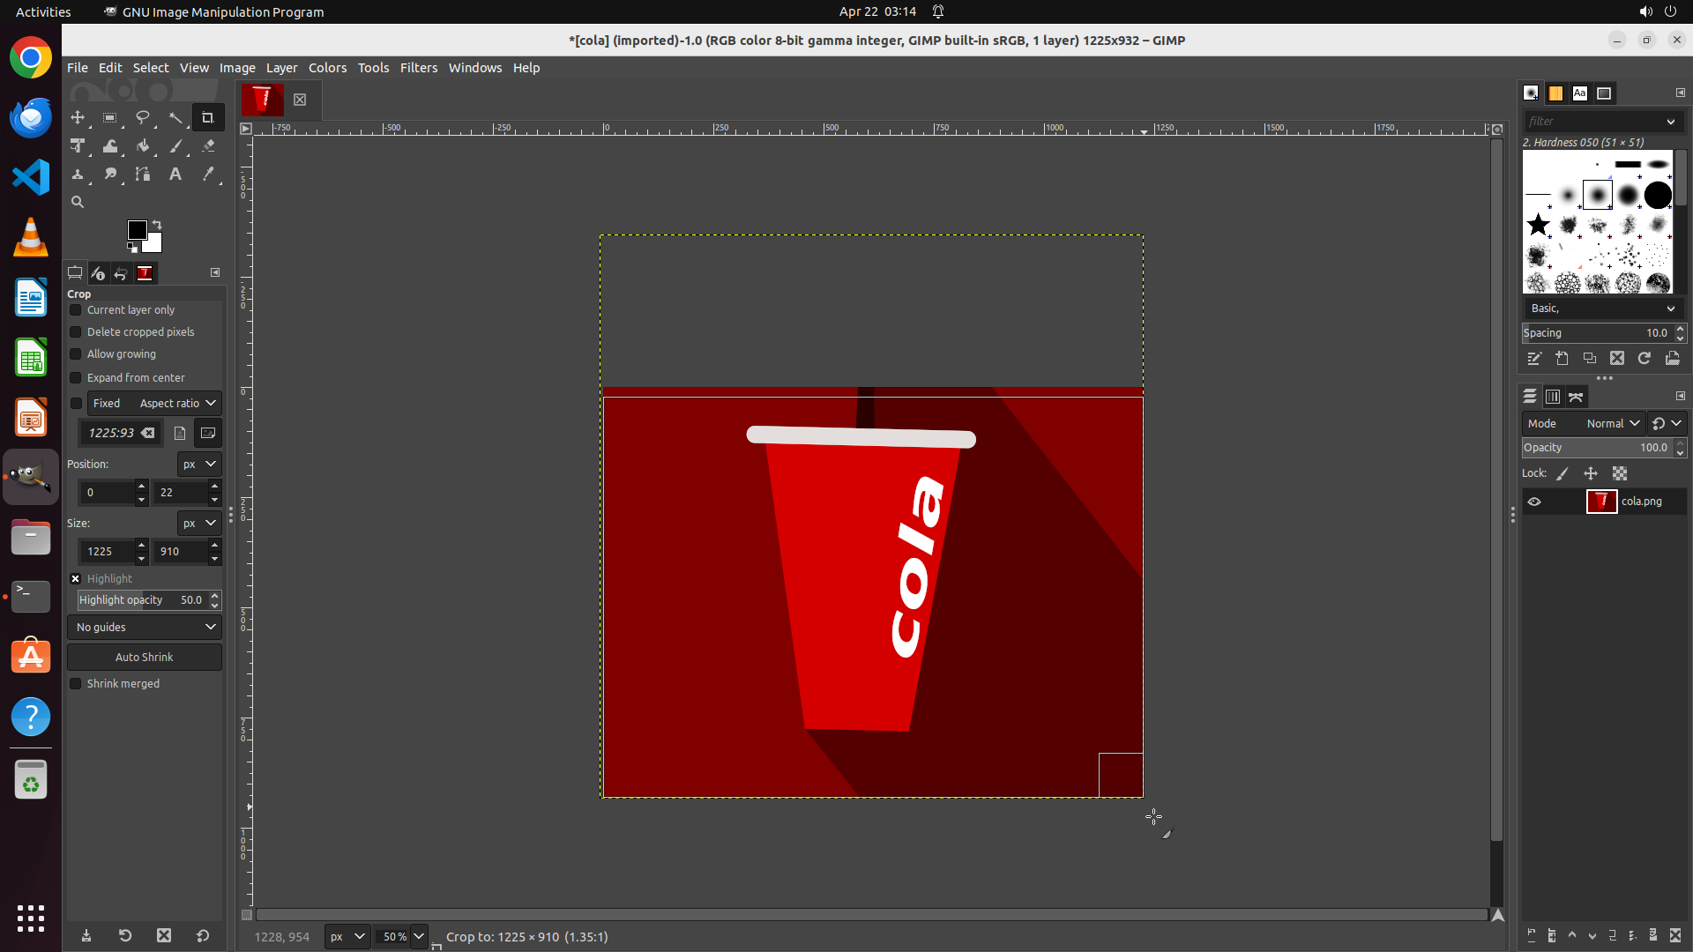Enable Allow growing option
1693x952 pixels.
tap(76, 354)
